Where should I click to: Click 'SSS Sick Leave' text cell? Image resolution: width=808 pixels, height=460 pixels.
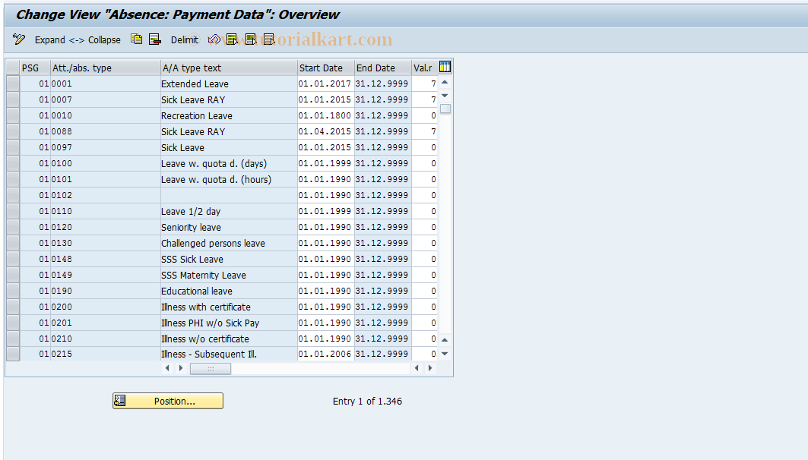click(x=229, y=259)
